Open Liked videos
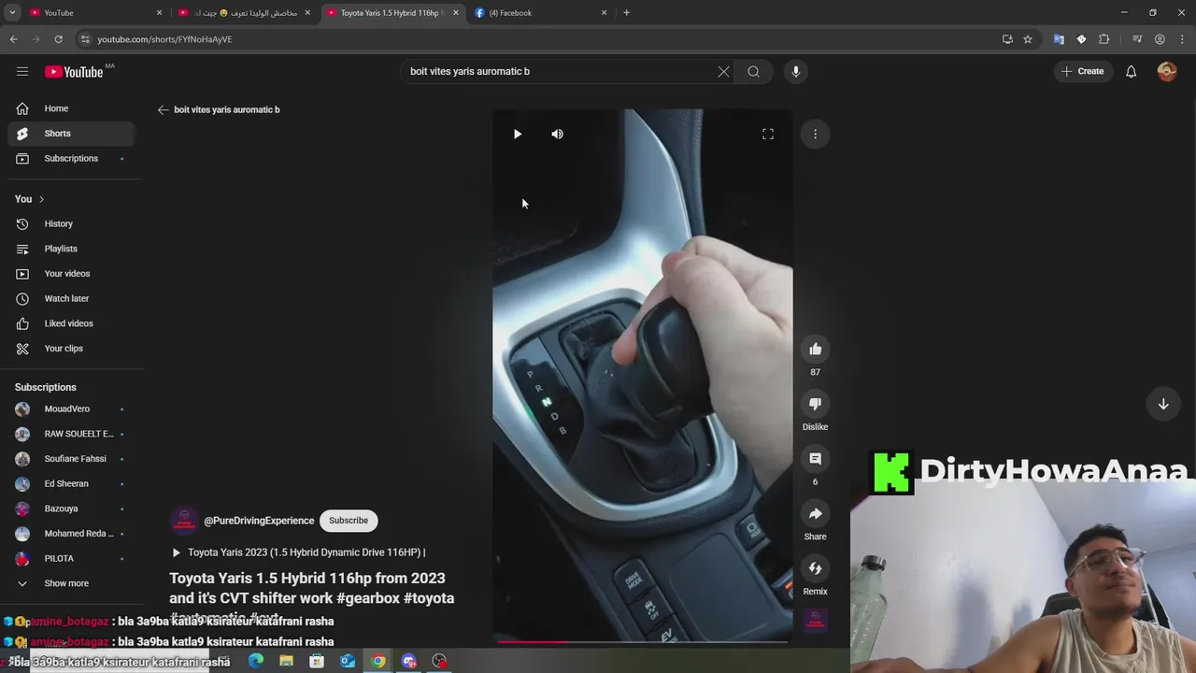The width and height of the screenshot is (1196, 673). [x=71, y=323]
